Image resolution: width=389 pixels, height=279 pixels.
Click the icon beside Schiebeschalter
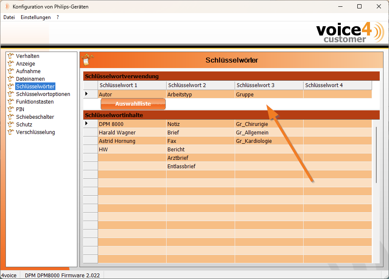pyautogui.click(x=11, y=117)
